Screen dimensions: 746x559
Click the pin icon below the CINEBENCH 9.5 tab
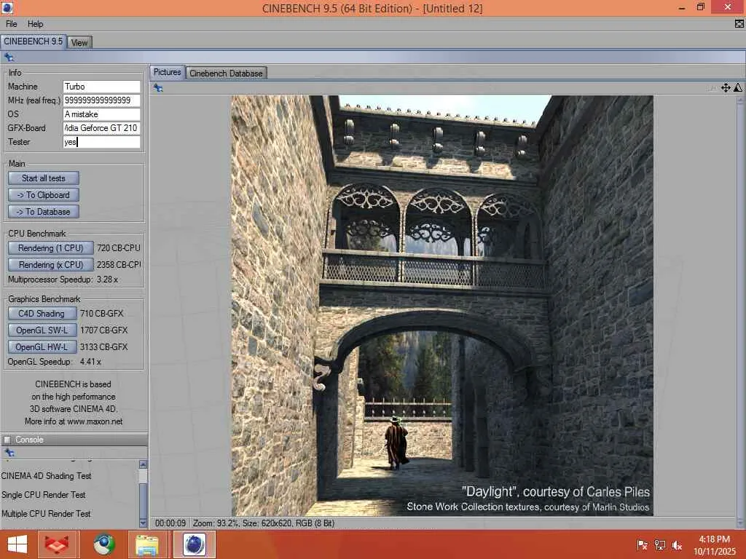[9, 58]
